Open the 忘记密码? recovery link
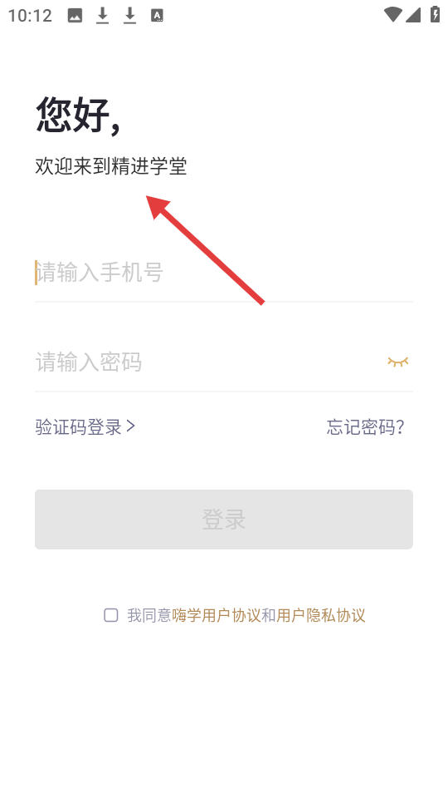Image resolution: width=448 pixels, height=798 pixels. click(365, 427)
